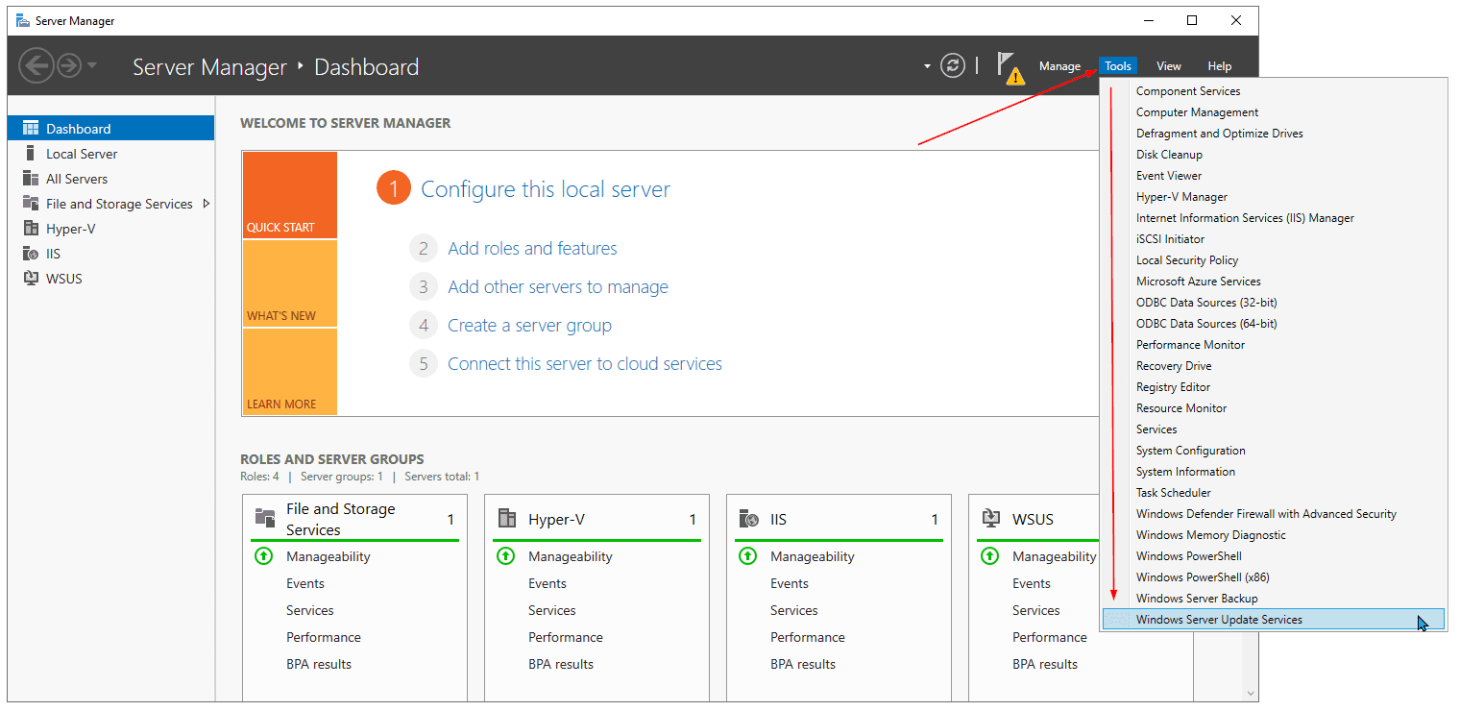Click the Local Server sidebar icon
The height and width of the screenshot is (711, 1460).
30,154
